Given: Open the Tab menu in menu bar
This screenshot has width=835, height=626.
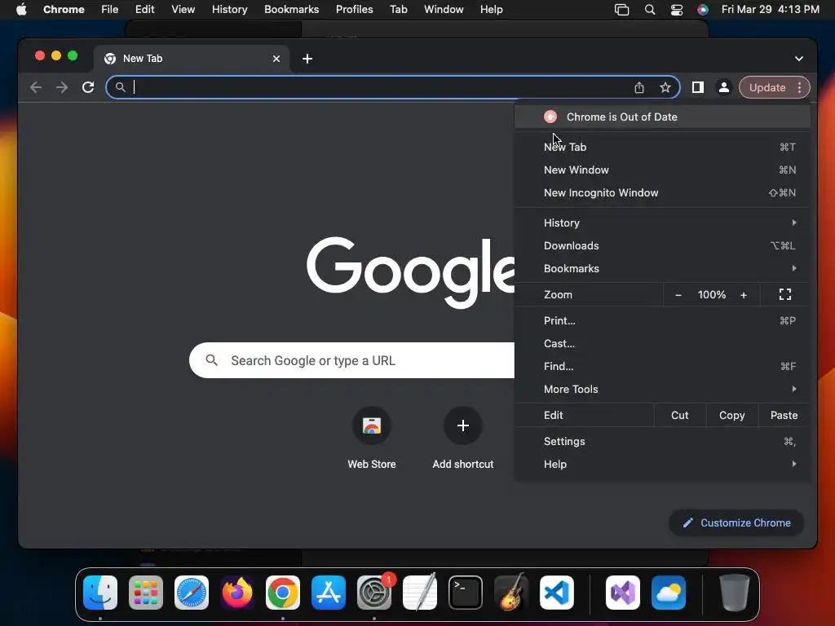Looking at the screenshot, I should click(x=398, y=10).
